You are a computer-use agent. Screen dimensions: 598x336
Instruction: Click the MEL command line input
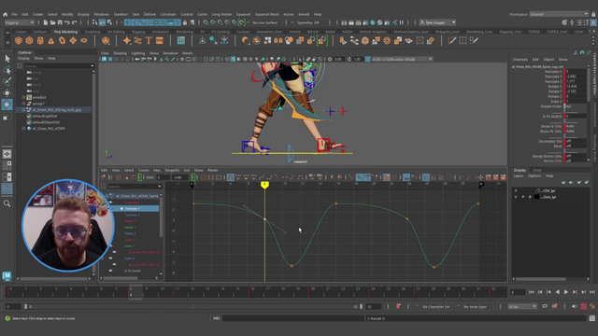292,318
